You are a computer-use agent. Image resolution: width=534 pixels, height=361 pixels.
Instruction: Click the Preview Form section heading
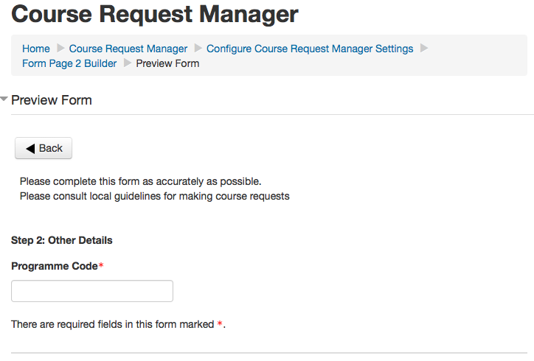pos(52,100)
